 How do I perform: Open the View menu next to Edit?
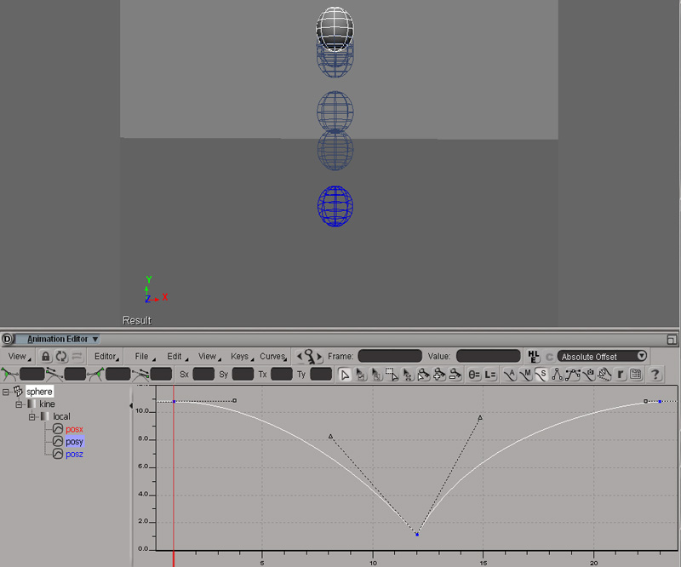(209, 356)
